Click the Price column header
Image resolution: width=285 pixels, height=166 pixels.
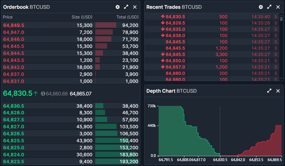tap(8, 17)
